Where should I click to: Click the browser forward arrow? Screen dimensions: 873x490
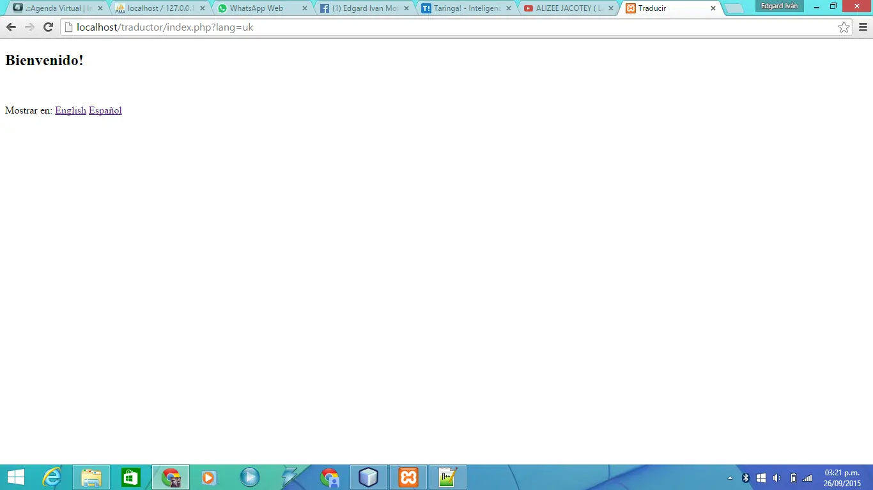pyautogui.click(x=29, y=27)
